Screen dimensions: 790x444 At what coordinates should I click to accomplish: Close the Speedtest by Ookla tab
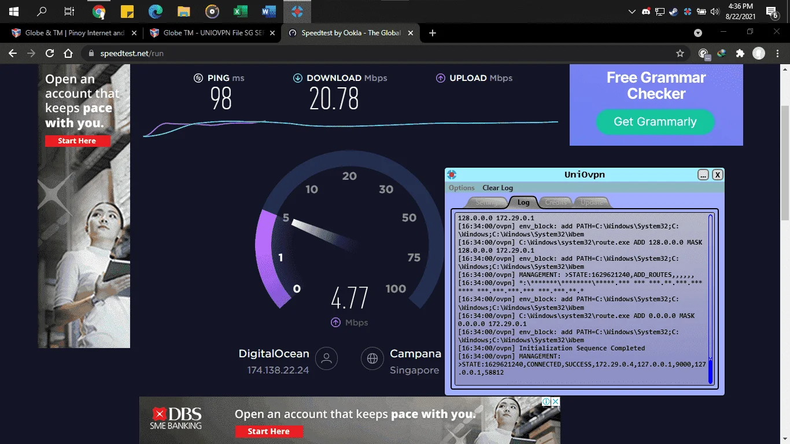(411, 33)
